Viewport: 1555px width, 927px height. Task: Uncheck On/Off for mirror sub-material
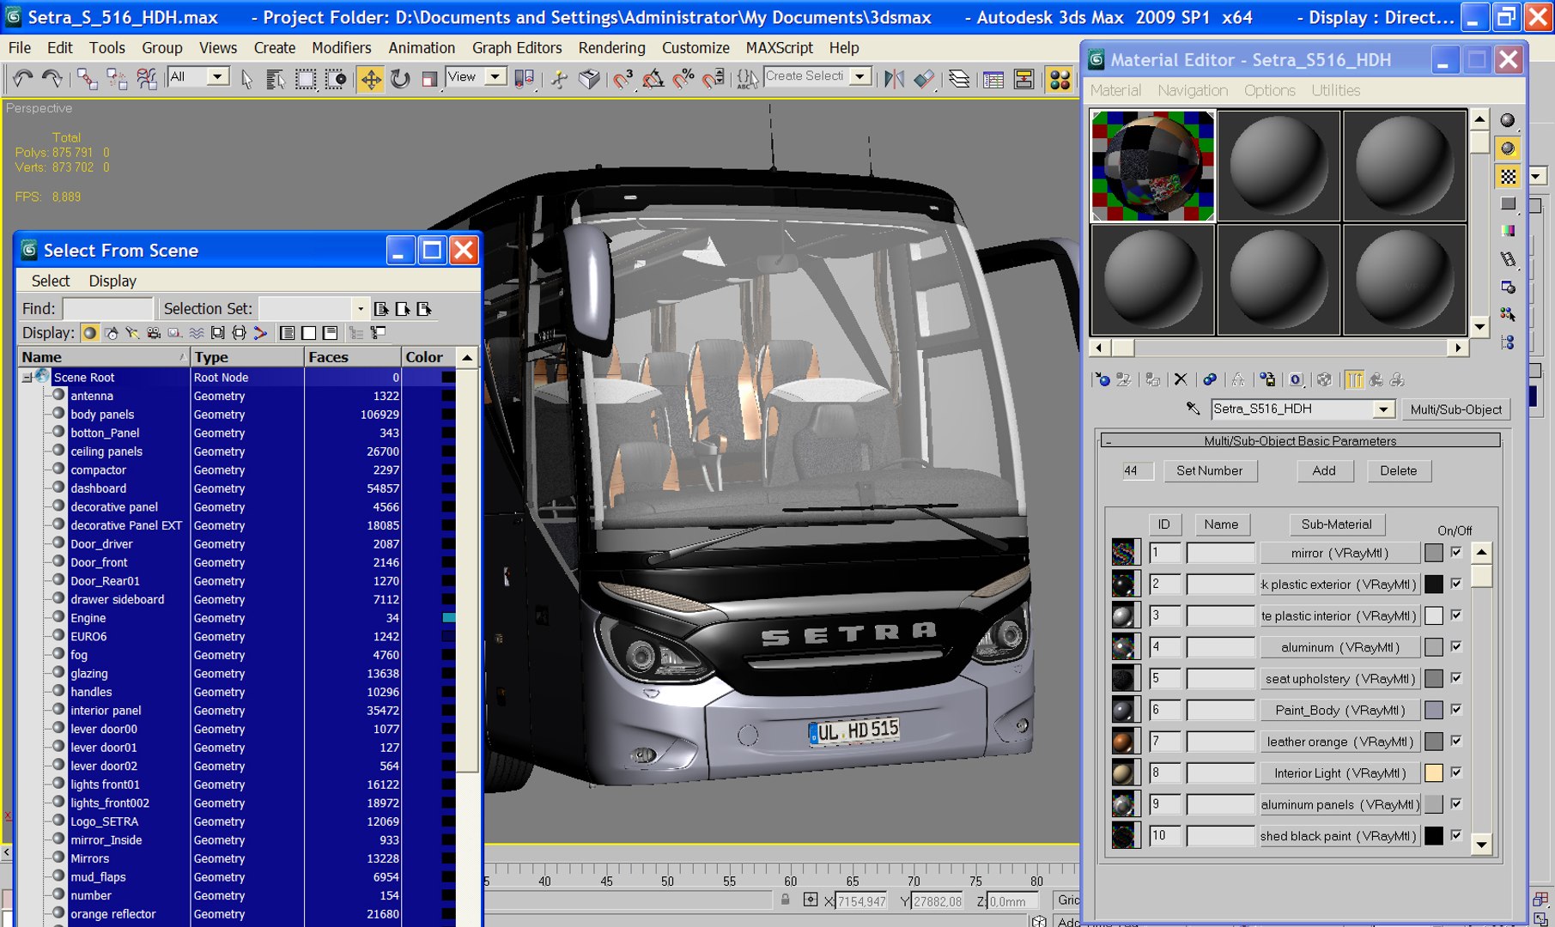tap(1456, 552)
